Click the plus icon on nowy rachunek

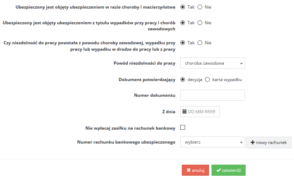coord(252,142)
